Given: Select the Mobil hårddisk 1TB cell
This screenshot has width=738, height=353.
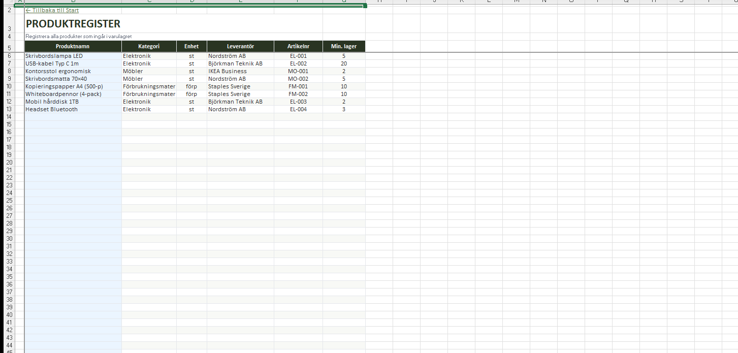Looking at the screenshot, I should [x=73, y=102].
